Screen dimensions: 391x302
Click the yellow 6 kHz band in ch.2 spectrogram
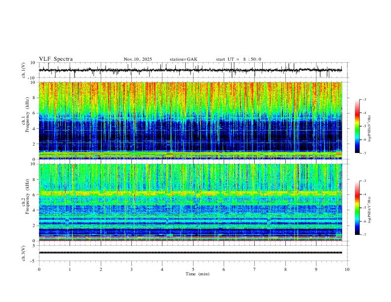tap(190, 193)
